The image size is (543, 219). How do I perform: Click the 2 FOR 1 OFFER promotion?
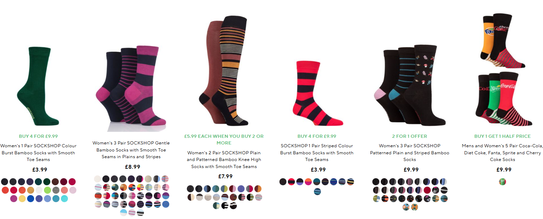410,136
